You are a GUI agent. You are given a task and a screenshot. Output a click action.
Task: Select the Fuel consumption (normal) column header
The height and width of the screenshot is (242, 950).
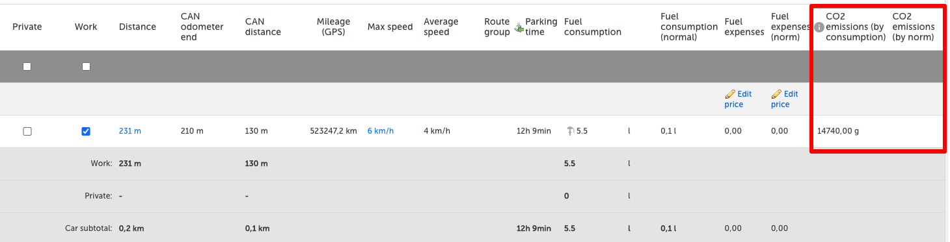[x=688, y=27]
